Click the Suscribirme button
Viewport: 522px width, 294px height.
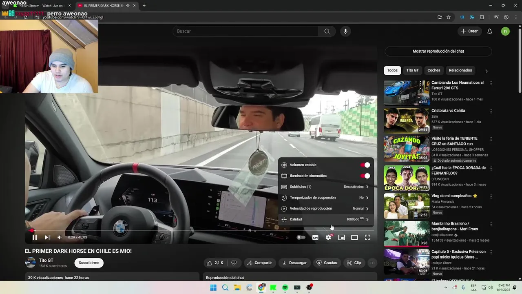tap(89, 263)
